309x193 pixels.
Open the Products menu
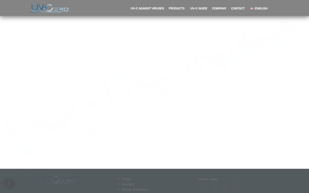pyautogui.click(x=177, y=8)
